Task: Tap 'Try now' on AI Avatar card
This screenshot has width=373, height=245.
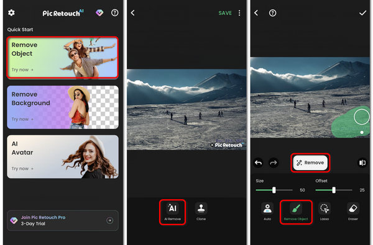Action: coord(22,169)
